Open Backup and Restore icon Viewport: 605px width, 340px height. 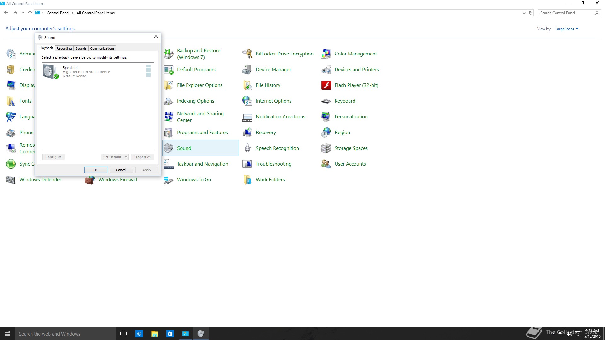click(x=169, y=54)
